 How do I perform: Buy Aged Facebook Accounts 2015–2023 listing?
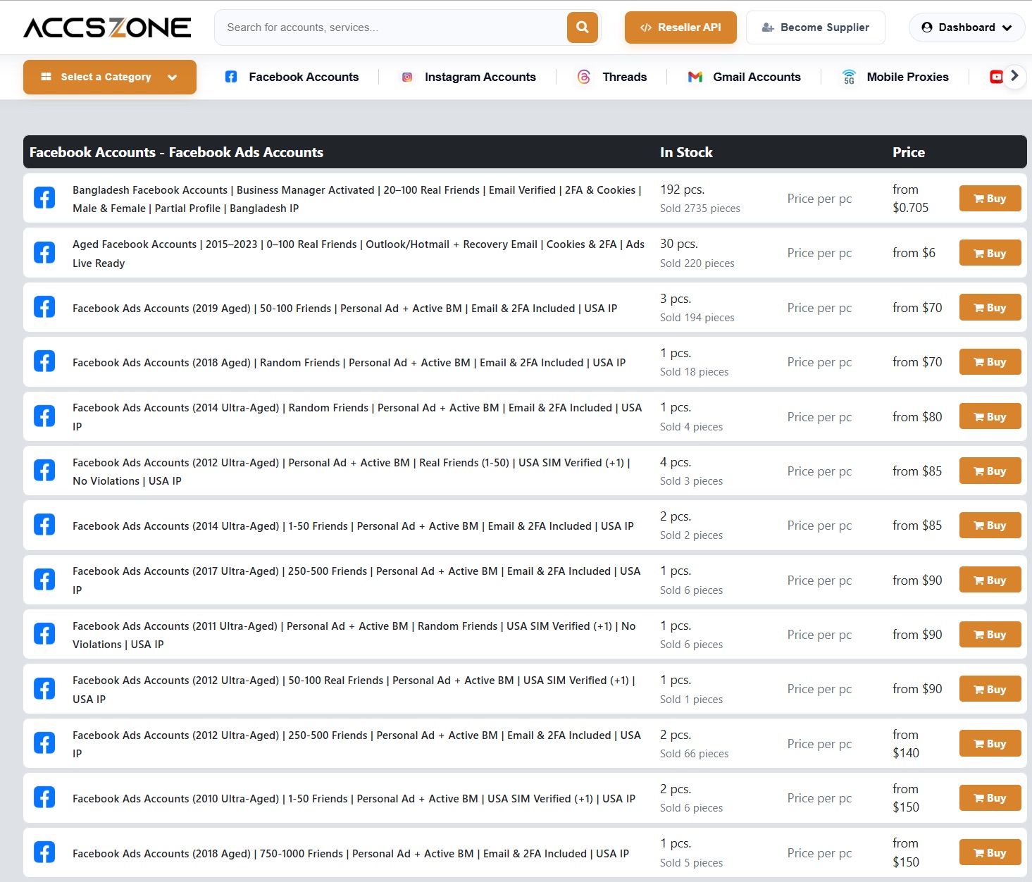(x=990, y=253)
